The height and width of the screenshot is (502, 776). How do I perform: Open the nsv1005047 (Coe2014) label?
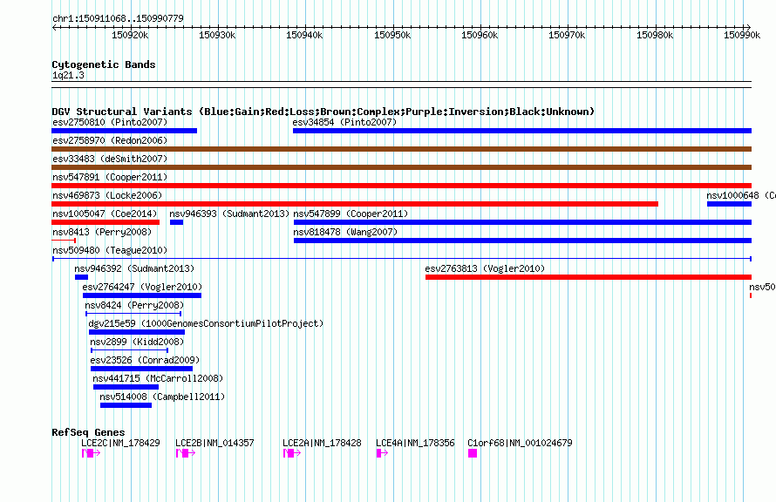pos(105,214)
